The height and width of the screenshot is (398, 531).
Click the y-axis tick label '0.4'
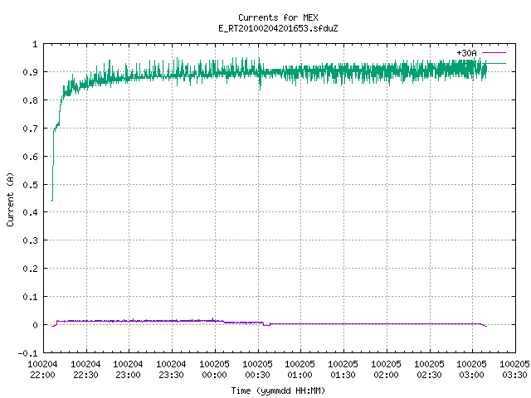(x=30, y=212)
